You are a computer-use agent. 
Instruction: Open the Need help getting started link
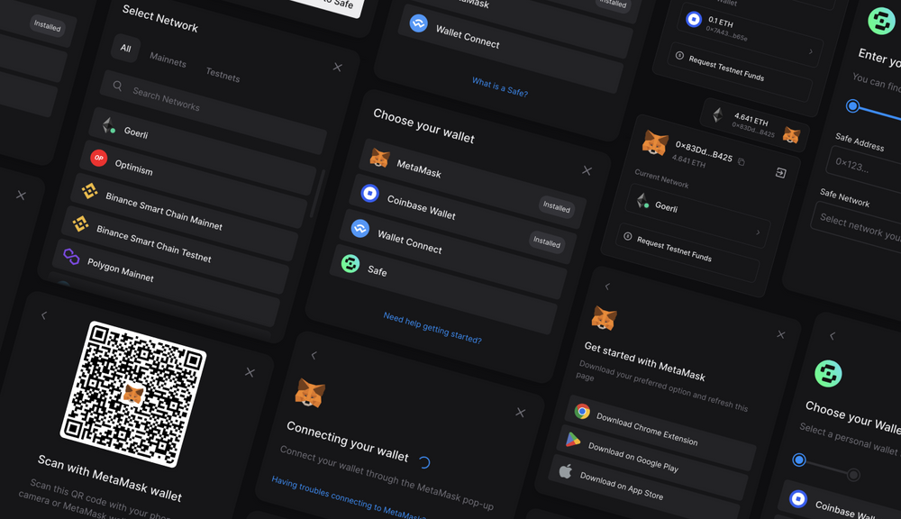tap(432, 328)
